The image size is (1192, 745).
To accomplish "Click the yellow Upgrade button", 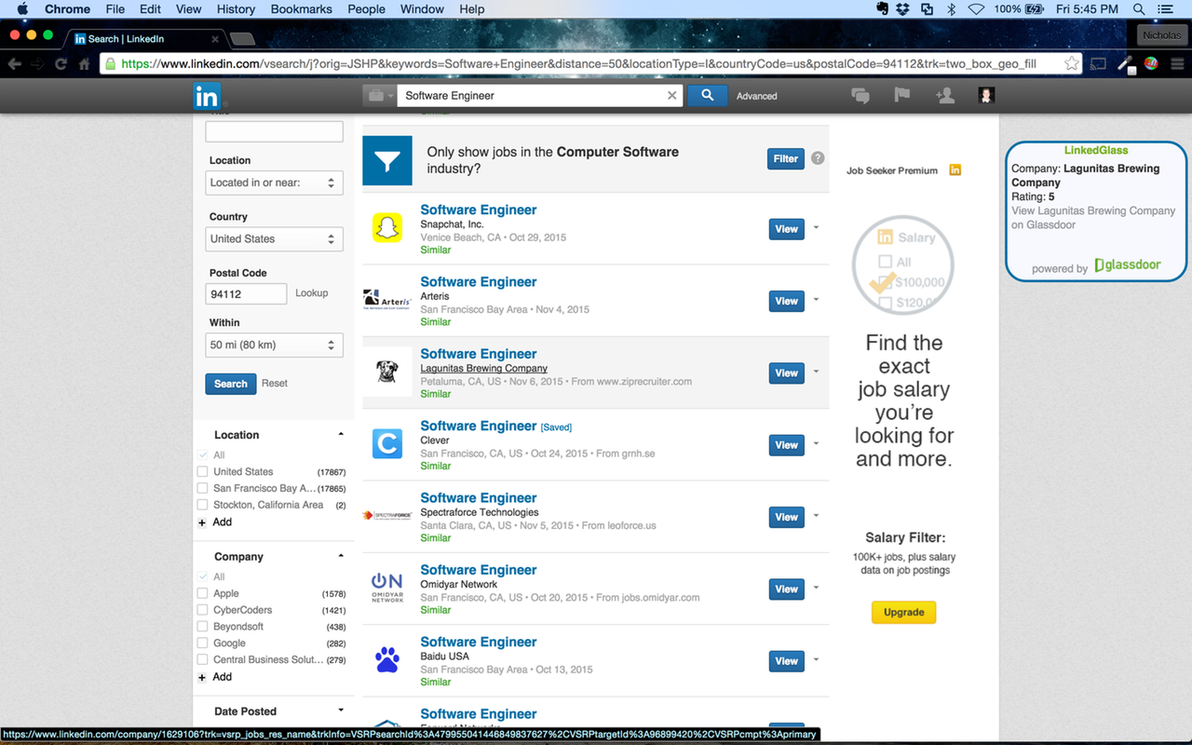I will tap(903, 612).
